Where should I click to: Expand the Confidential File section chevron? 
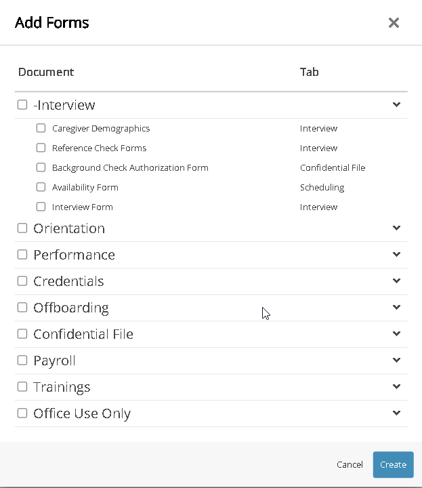coord(397,333)
